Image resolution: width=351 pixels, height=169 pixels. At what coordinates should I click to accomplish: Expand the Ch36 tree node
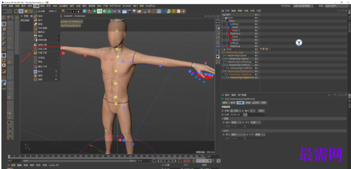[223, 49]
